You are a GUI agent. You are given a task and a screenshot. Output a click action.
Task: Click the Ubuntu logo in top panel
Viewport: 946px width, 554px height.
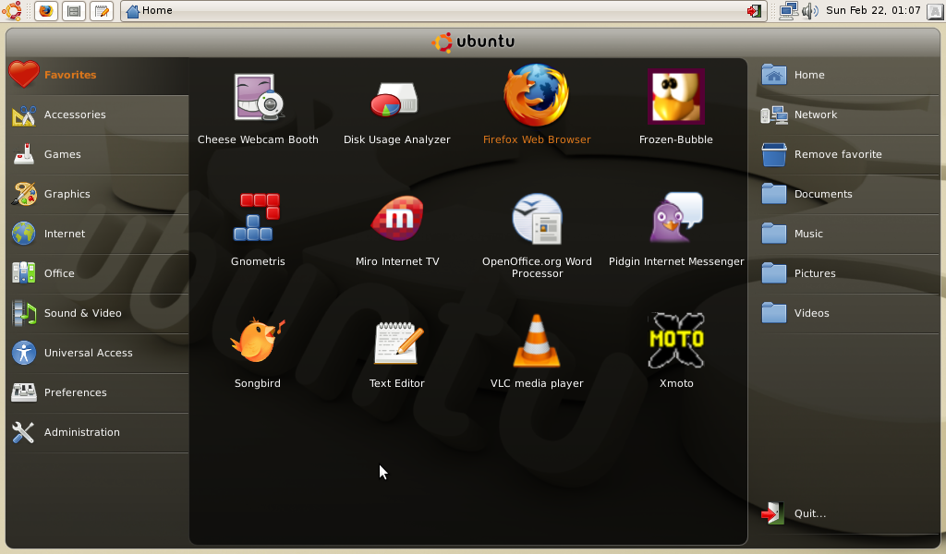tap(11, 10)
